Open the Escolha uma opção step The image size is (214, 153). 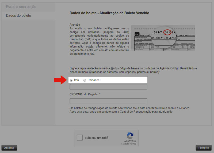coord(28,7)
